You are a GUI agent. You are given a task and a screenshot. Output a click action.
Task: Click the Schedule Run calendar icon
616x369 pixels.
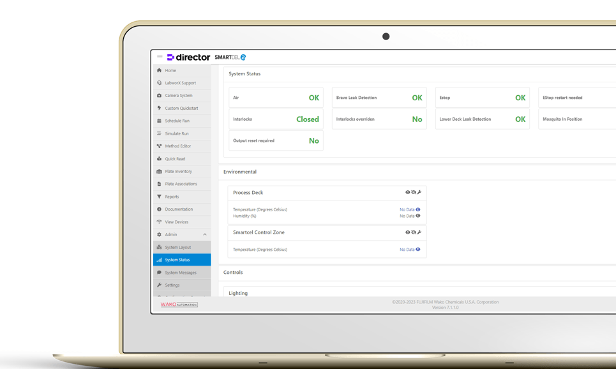[159, 121]
